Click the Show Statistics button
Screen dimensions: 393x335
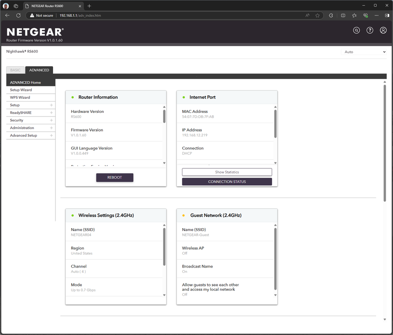pos(227,172)
